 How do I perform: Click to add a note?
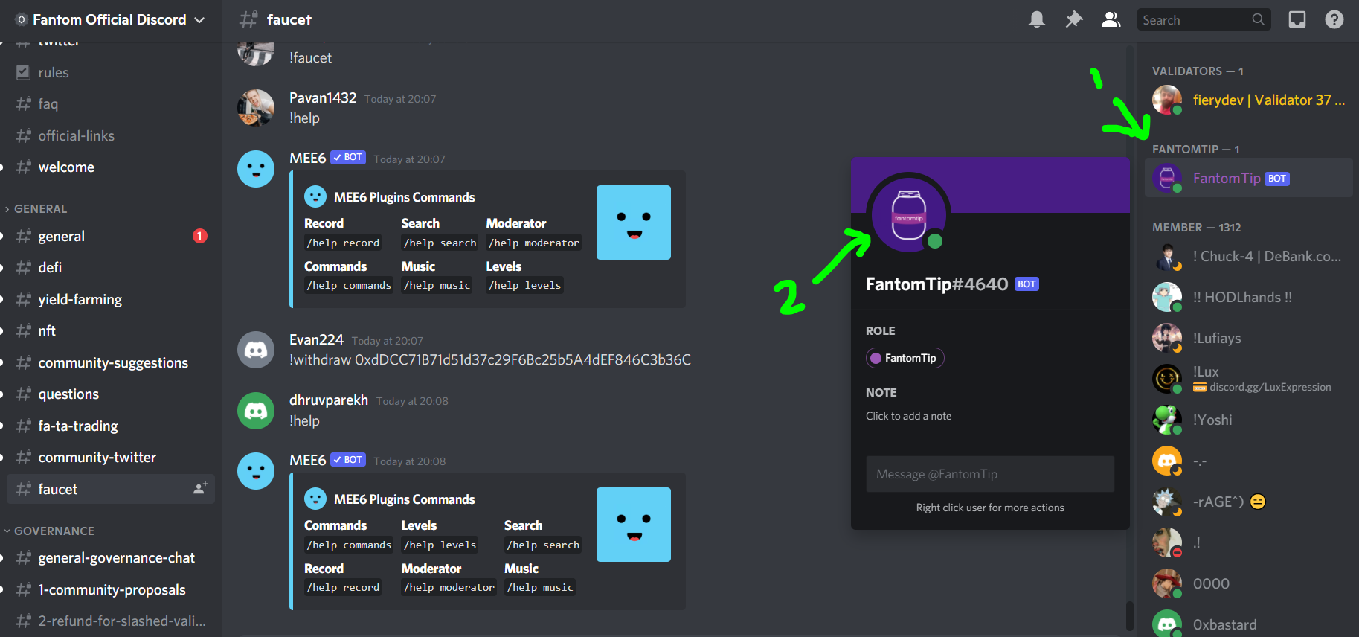pos(909,416)
